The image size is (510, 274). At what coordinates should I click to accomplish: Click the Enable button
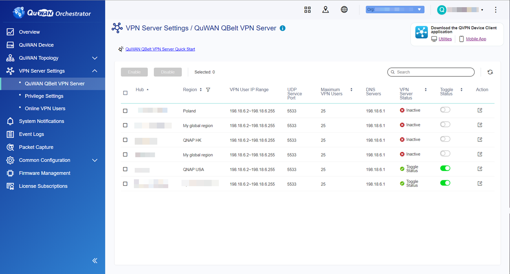coord(134,72)
